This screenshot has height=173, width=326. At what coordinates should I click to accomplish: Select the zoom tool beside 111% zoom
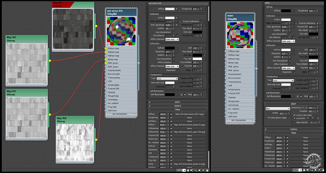(x=307, y=170)
